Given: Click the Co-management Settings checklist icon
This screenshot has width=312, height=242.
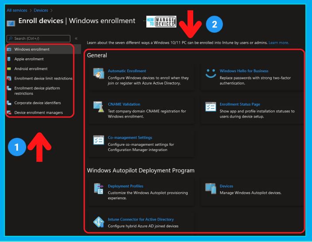Looking at the screenshot, I should tap(99, 140).
